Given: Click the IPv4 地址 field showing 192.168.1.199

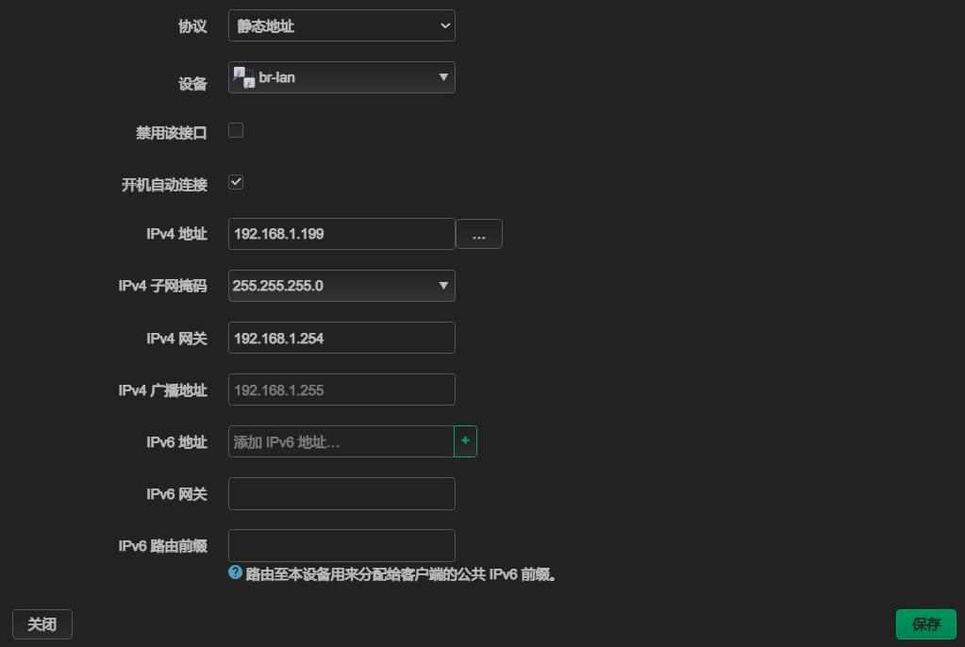Looking at the screenshot, I should tap(341, 234).
